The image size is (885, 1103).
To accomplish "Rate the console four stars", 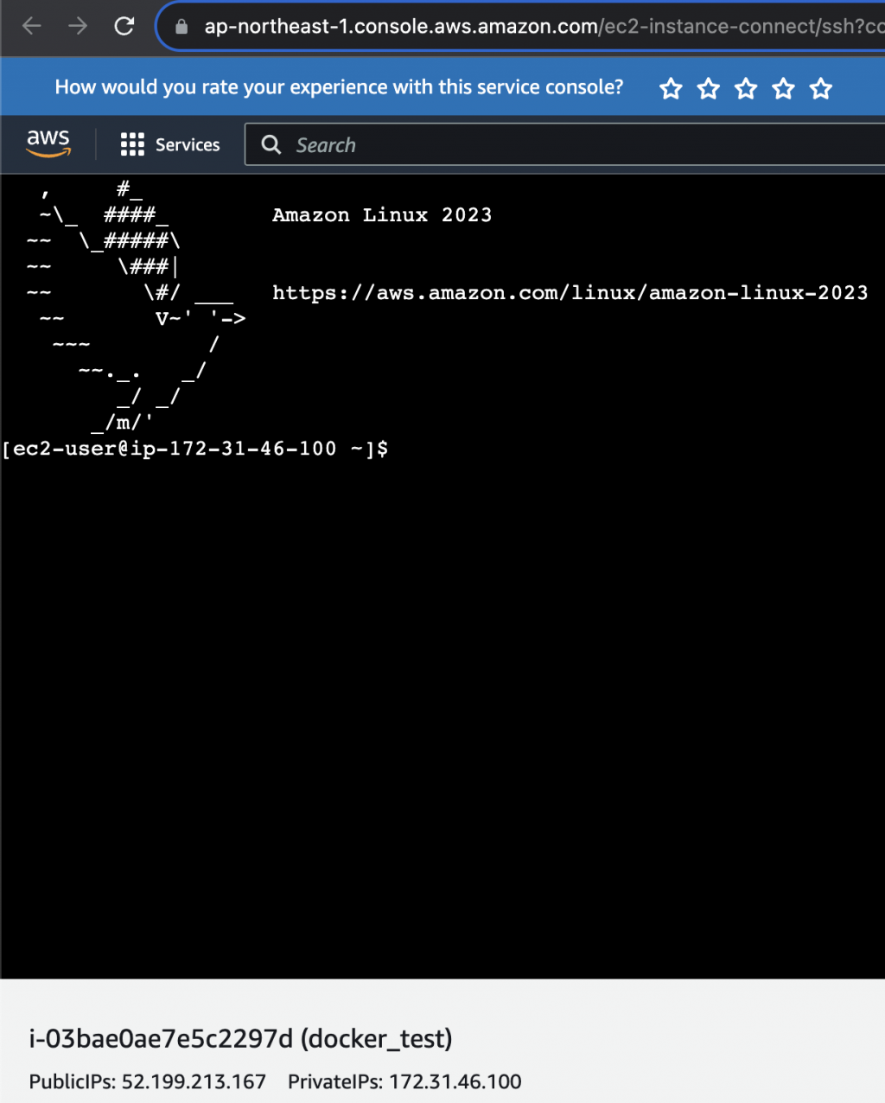I will [x=784, y=88].
